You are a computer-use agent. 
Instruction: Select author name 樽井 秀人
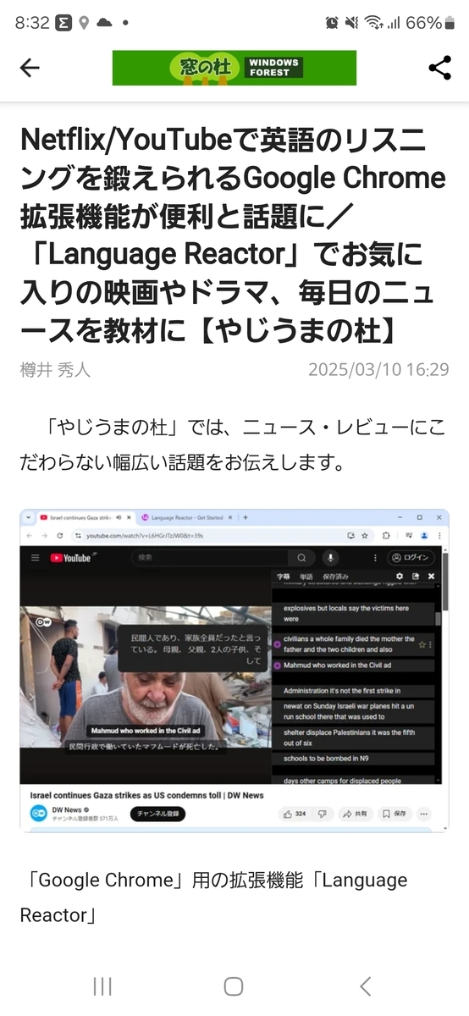[x=55, y=370]
